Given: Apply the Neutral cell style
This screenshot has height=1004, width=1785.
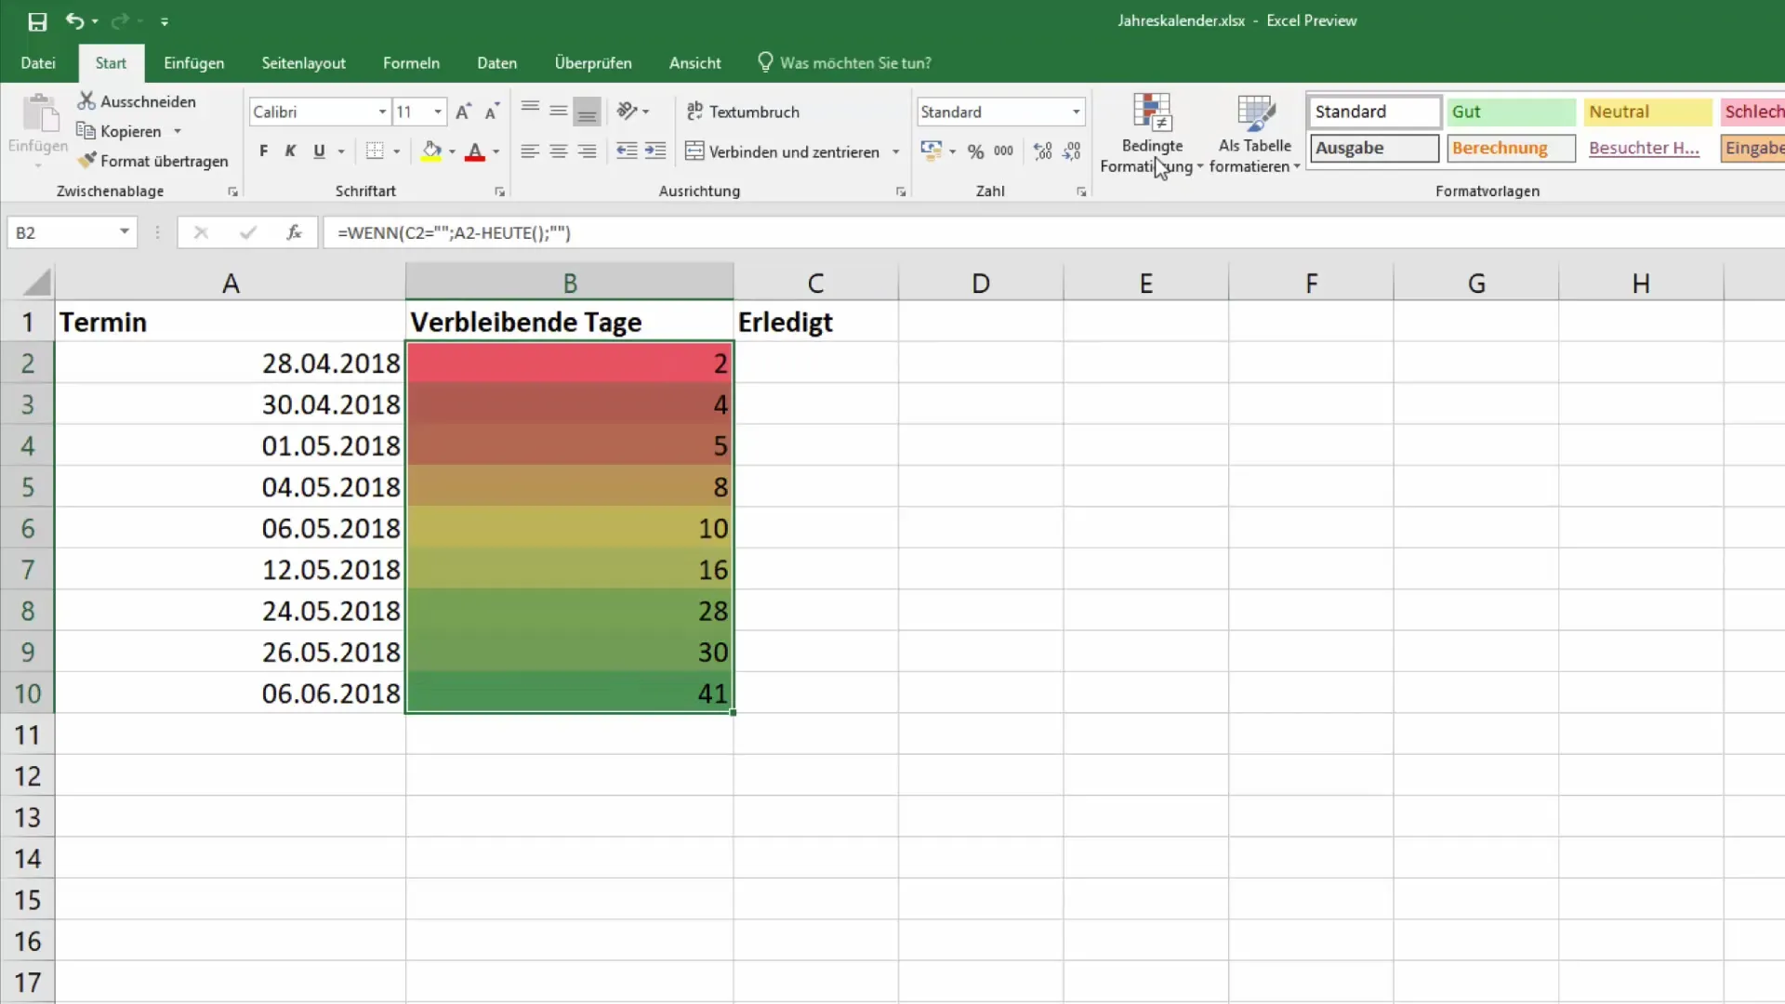Looking at the screenshot, I should (x=1646, y=112).
